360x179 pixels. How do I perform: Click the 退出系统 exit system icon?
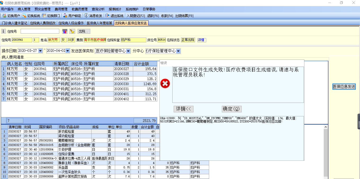click(x=107, y=16)
